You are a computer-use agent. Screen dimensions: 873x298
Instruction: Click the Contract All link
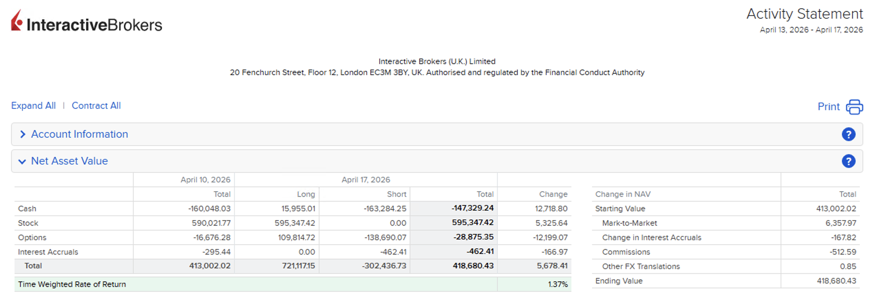pos(96,106)
